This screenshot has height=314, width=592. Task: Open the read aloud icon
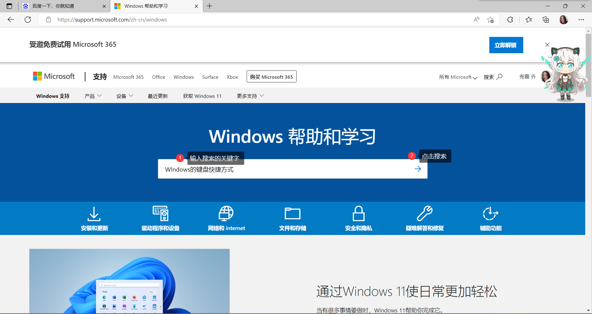[x=476, y=20]
